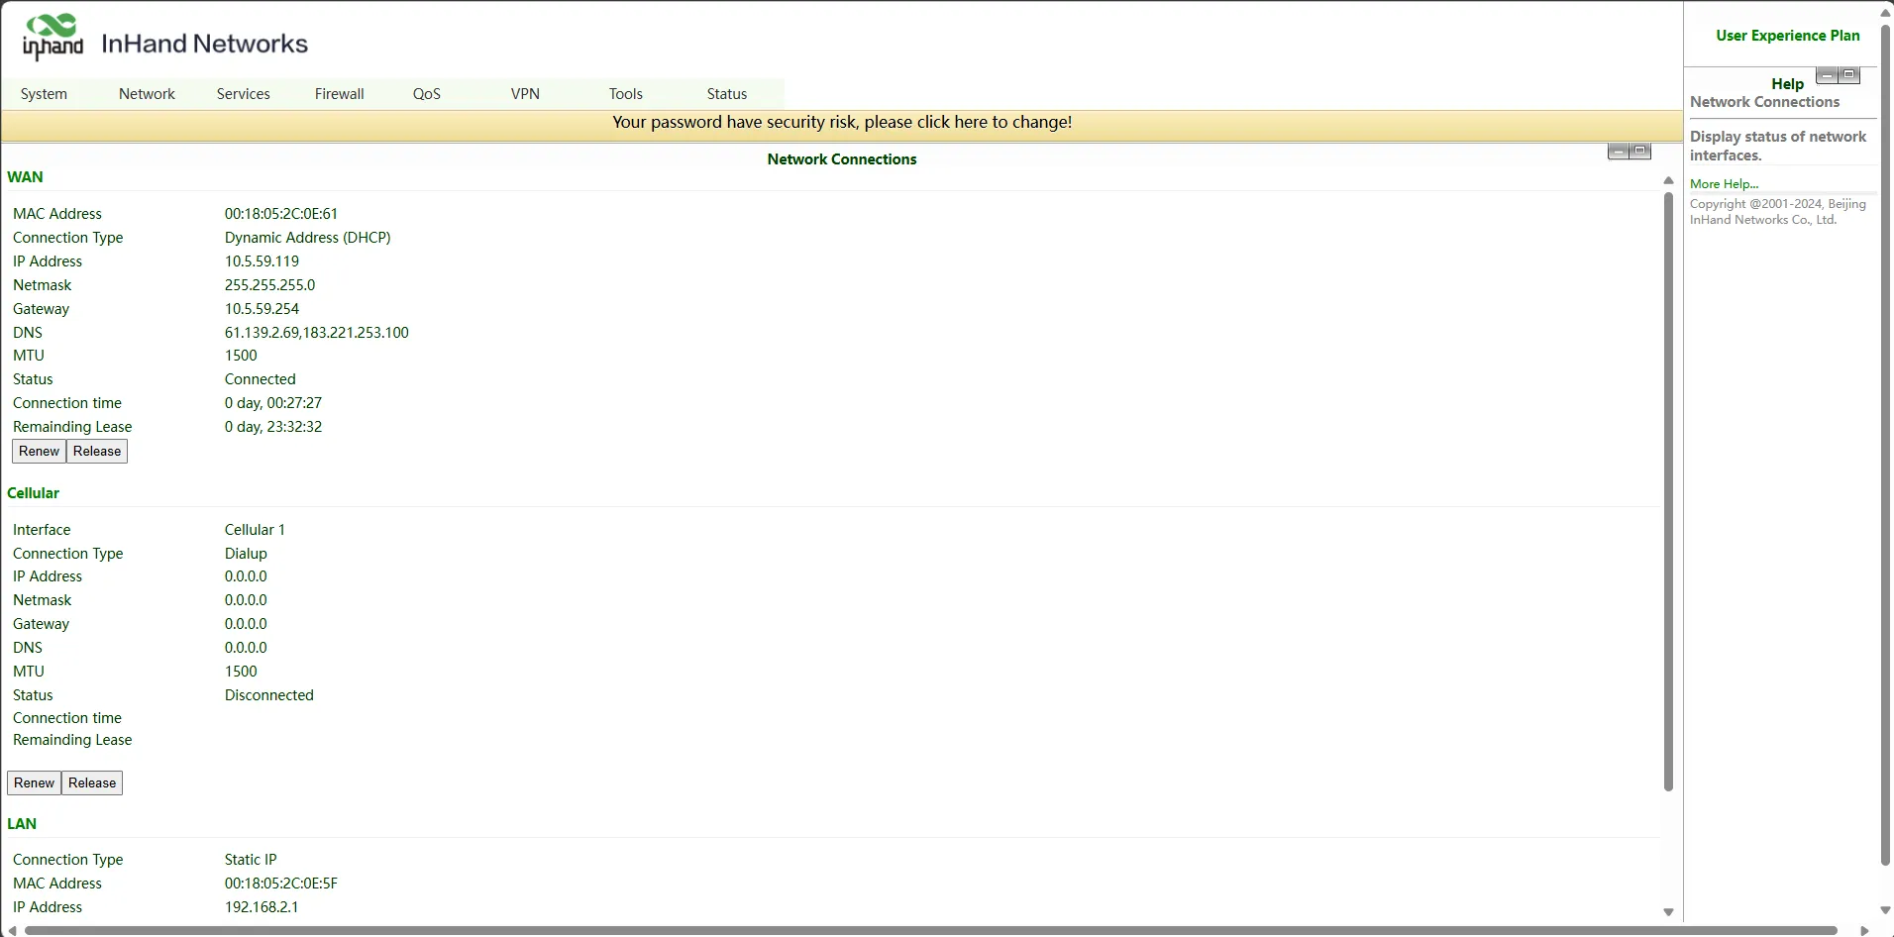Click the Network Connections panel scroll-down arrow
Viewport: 1894px width, 937px height.
[x=1668, y=912]
